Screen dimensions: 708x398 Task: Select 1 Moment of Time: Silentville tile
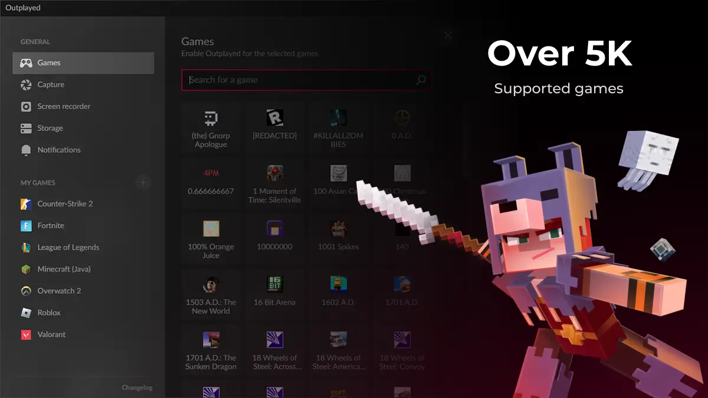[274, 184]
